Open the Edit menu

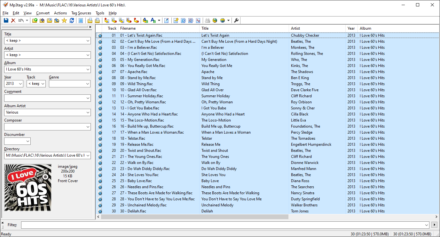16,13
